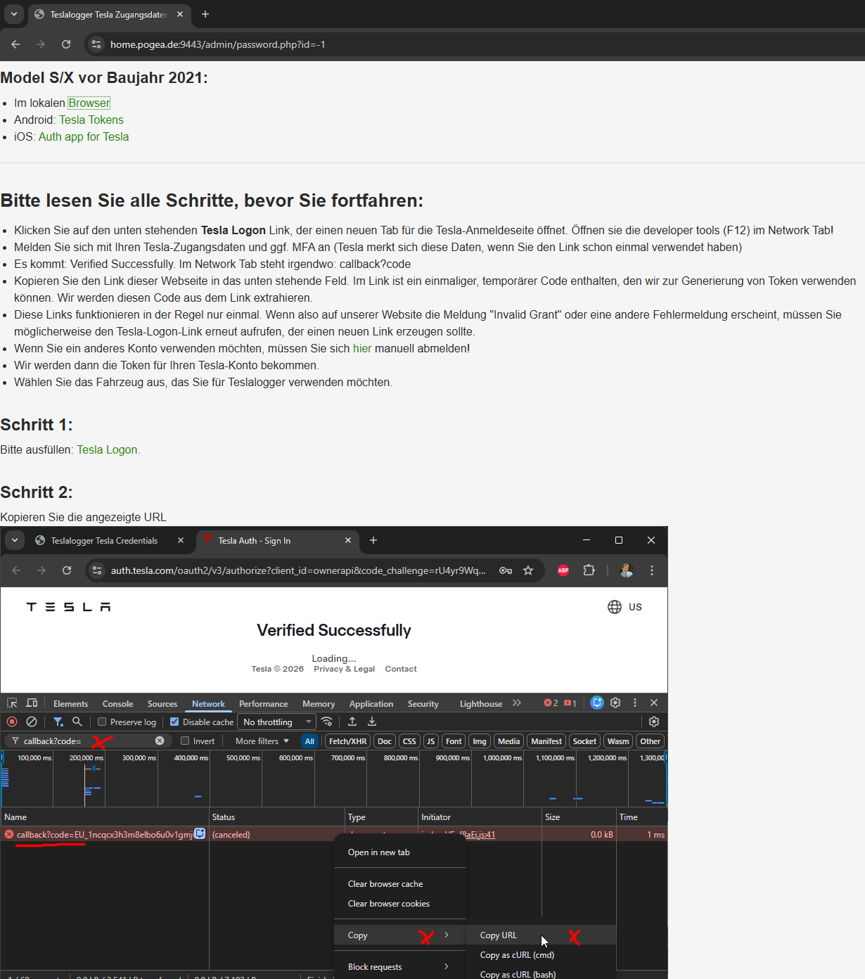Expand the tab search dropdown in outer browser
865x979 pixels.
point(14,14)
